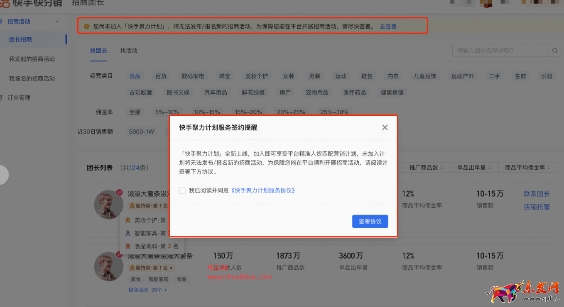Click the 联系团长 link

(537, 194)
